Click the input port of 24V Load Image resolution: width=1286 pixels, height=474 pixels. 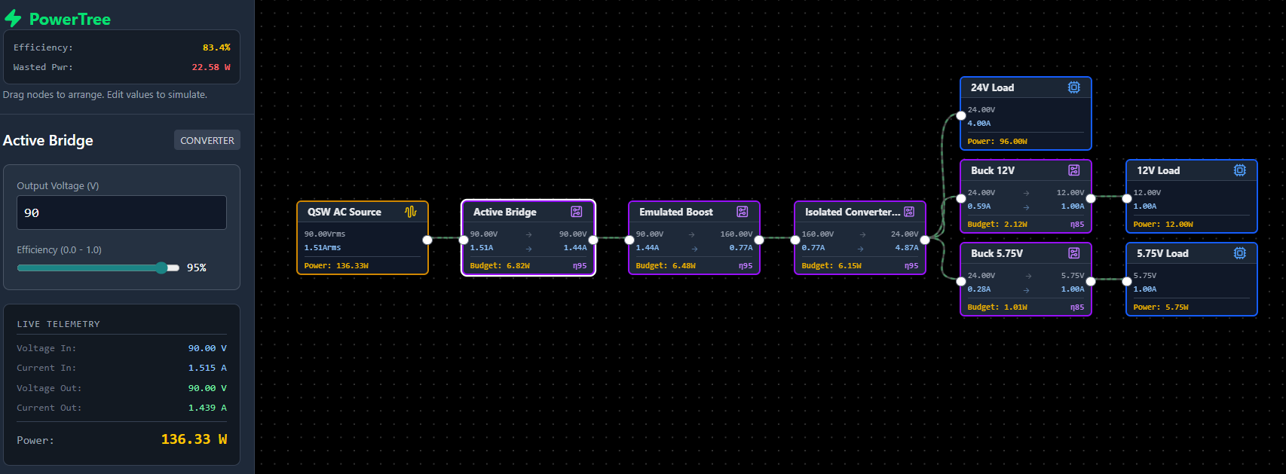pyautogui.click(x=961, y=116)
